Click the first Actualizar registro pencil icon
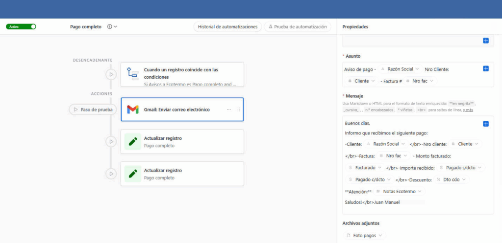Image resolution: width=502 pixels, height=243 pixels. click(x=132, y=142)
